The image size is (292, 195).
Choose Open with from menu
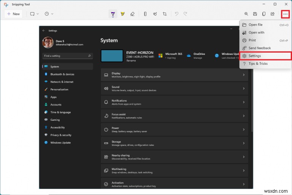click(x=265, y=32)
